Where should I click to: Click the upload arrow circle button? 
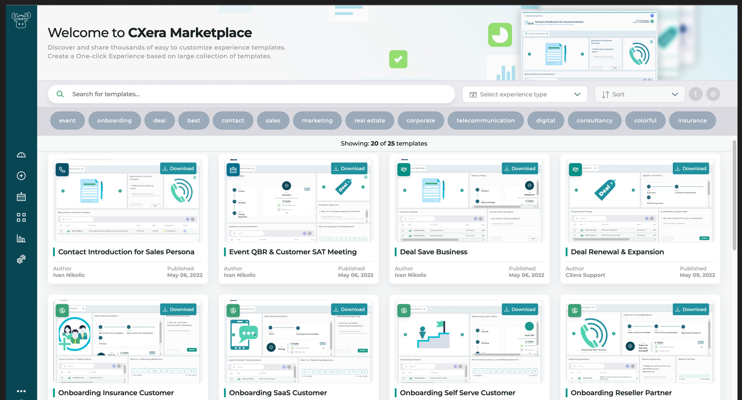[x=695, y=94]
